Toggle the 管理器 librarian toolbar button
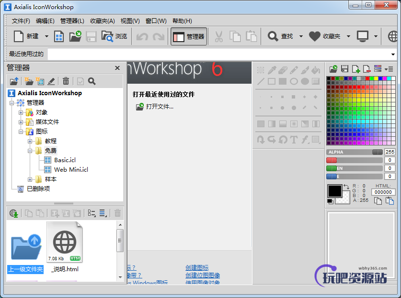401x298 pixels. pos(189,36)
